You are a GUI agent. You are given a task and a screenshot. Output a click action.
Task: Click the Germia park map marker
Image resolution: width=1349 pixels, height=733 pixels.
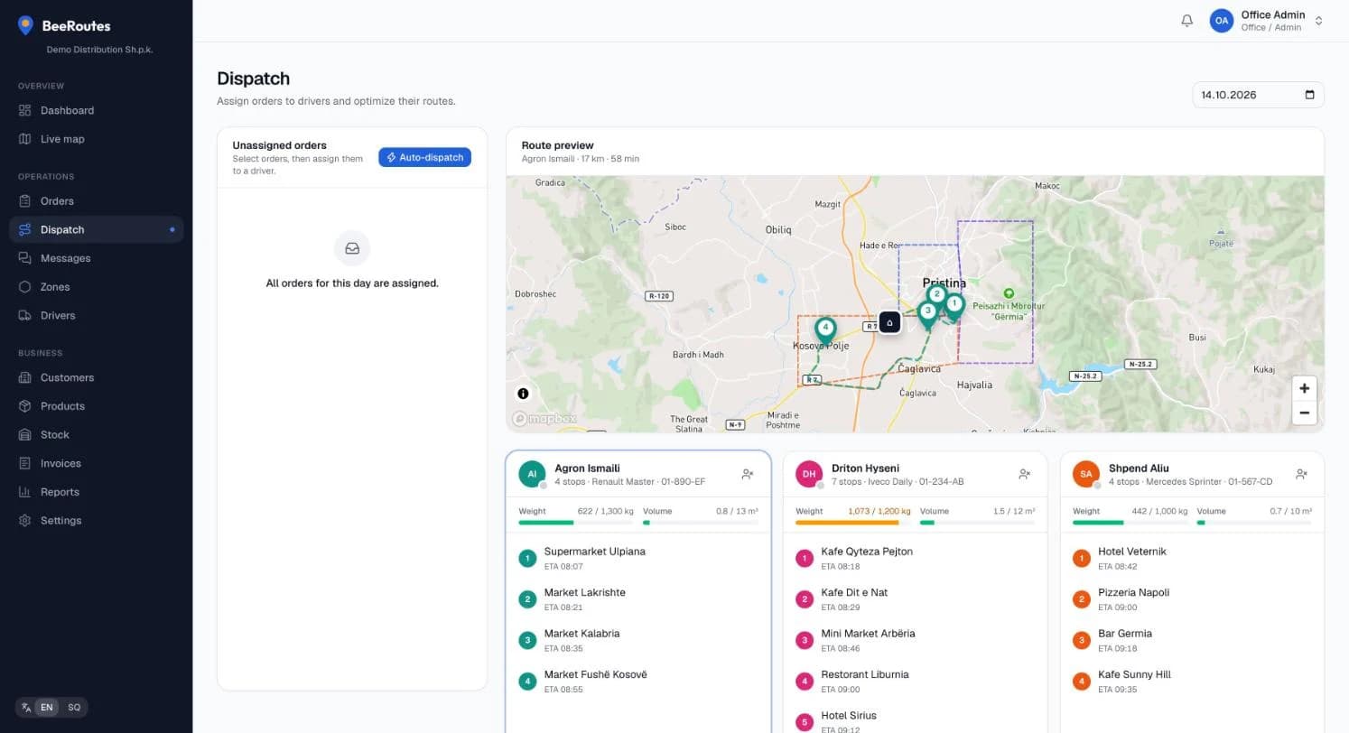[1009, 293]
